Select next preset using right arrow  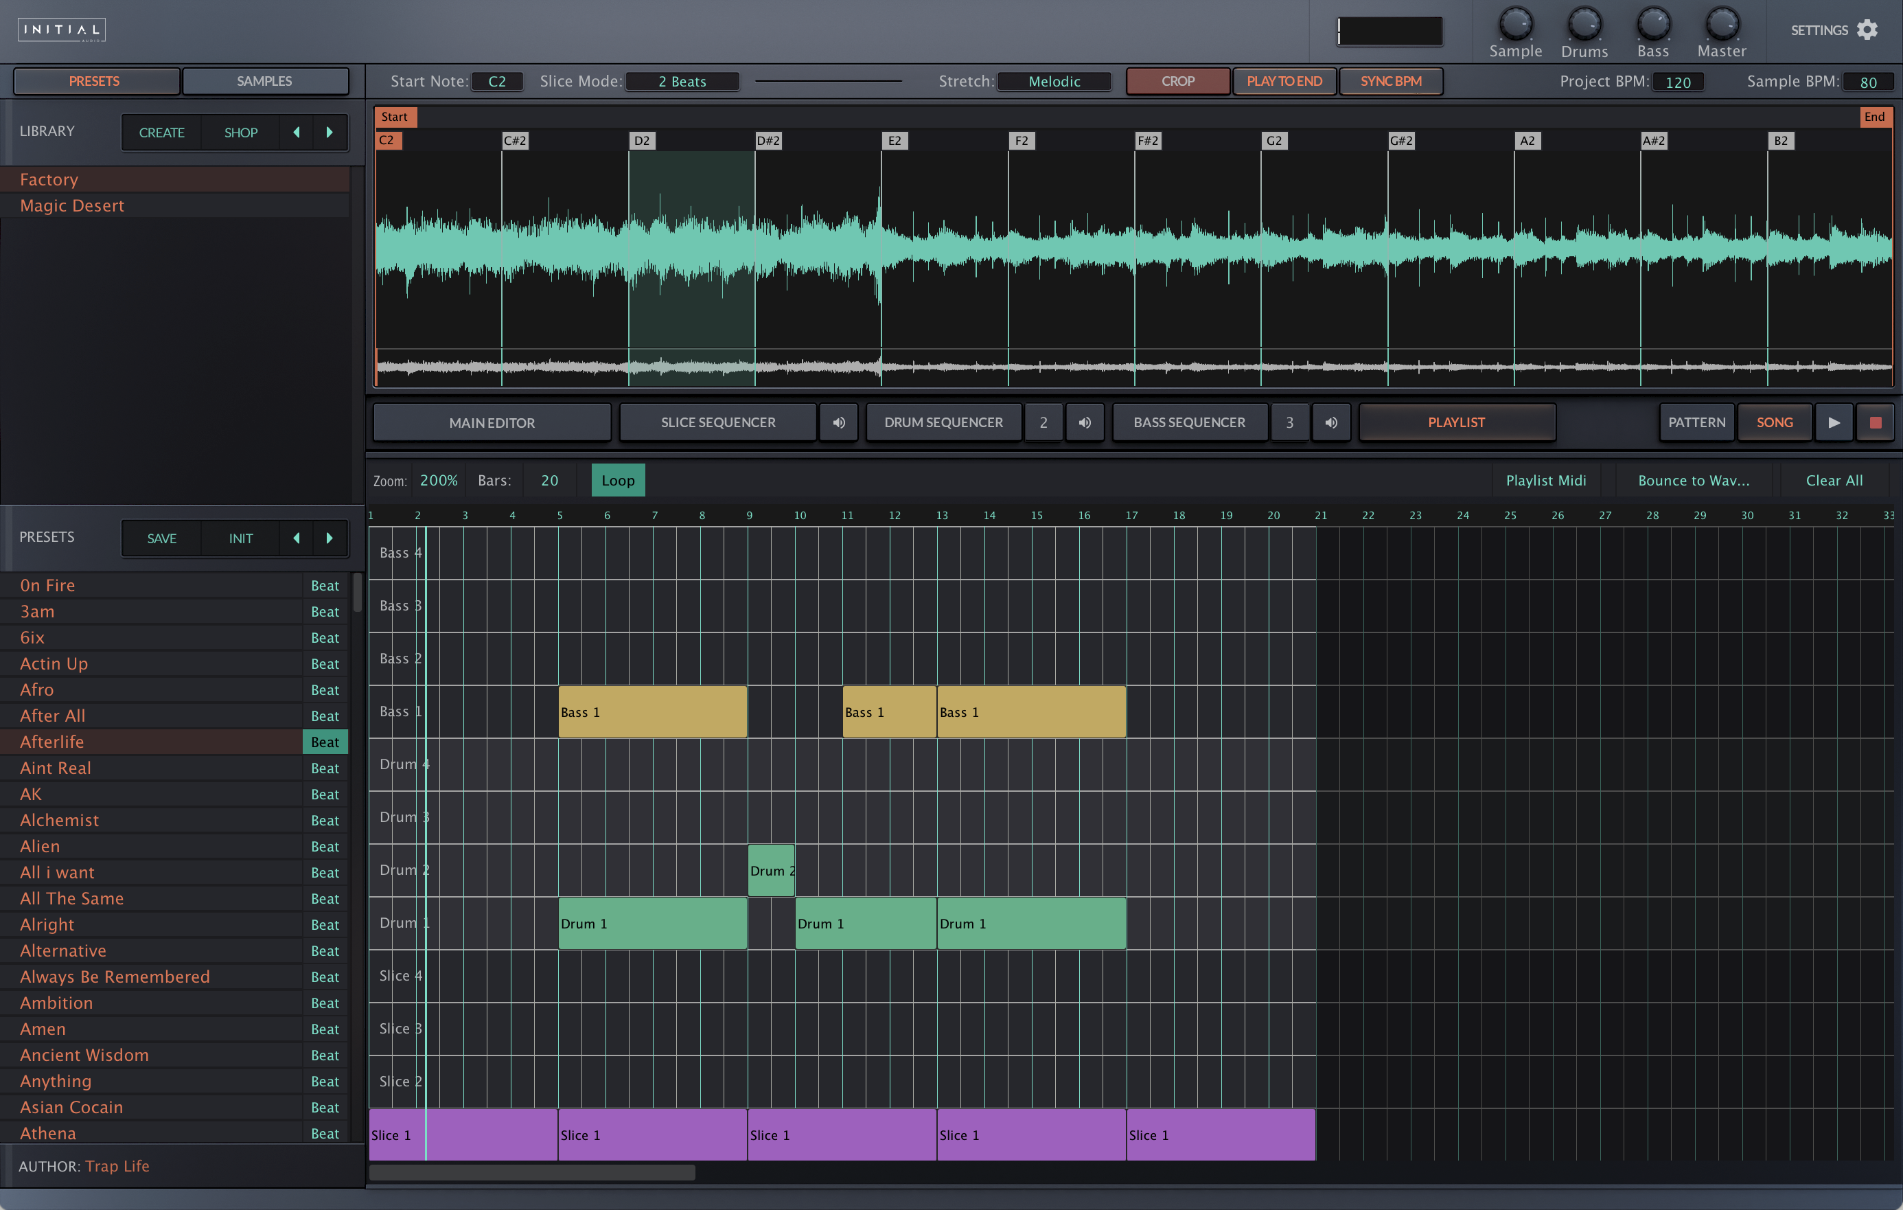[330, 538]
